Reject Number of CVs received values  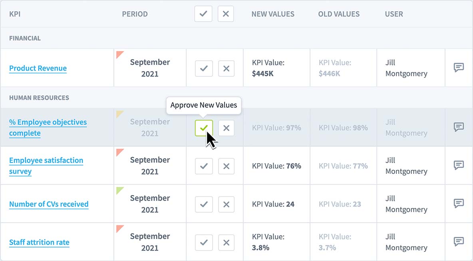pos(226,204)
